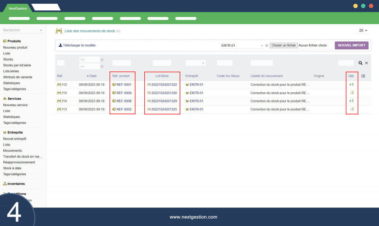379x226 pixels.
Task: Change the rows-per-page selector showing 20
Action: click(363, 31)
